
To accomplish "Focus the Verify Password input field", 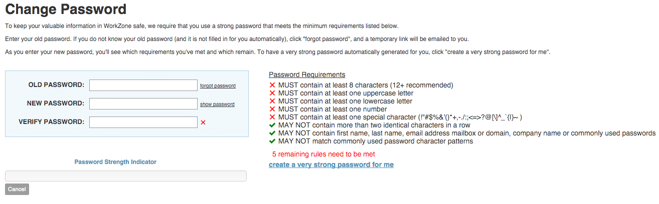I will click(143, 122).
